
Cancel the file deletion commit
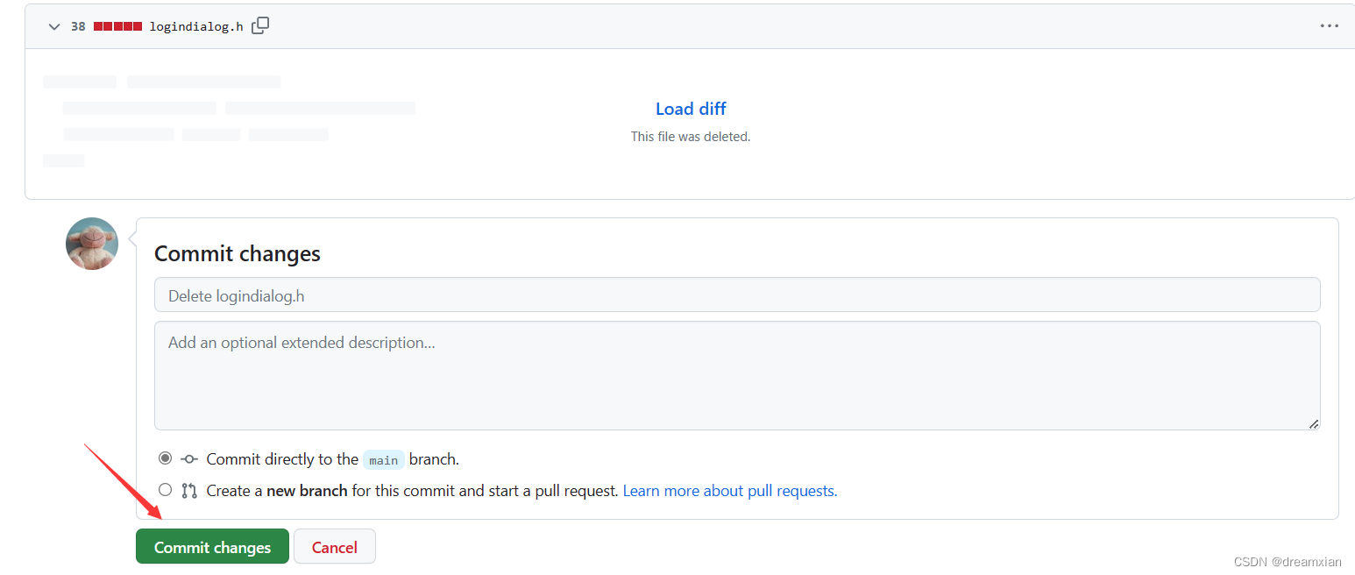pyautogui.click(x=334, y=546)
